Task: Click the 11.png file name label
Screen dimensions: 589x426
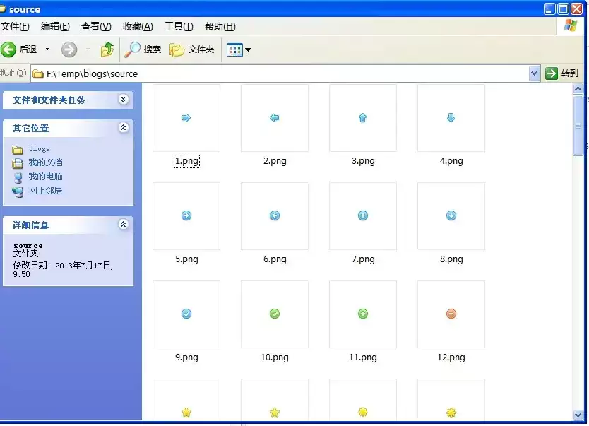Action: [x=363, y=357]
